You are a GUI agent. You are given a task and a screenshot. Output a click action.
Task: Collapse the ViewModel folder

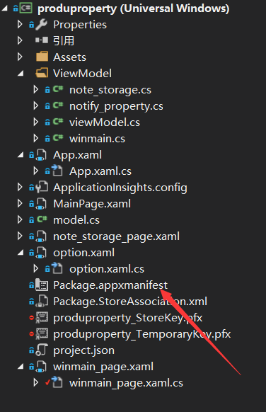[x=21, y=74]
